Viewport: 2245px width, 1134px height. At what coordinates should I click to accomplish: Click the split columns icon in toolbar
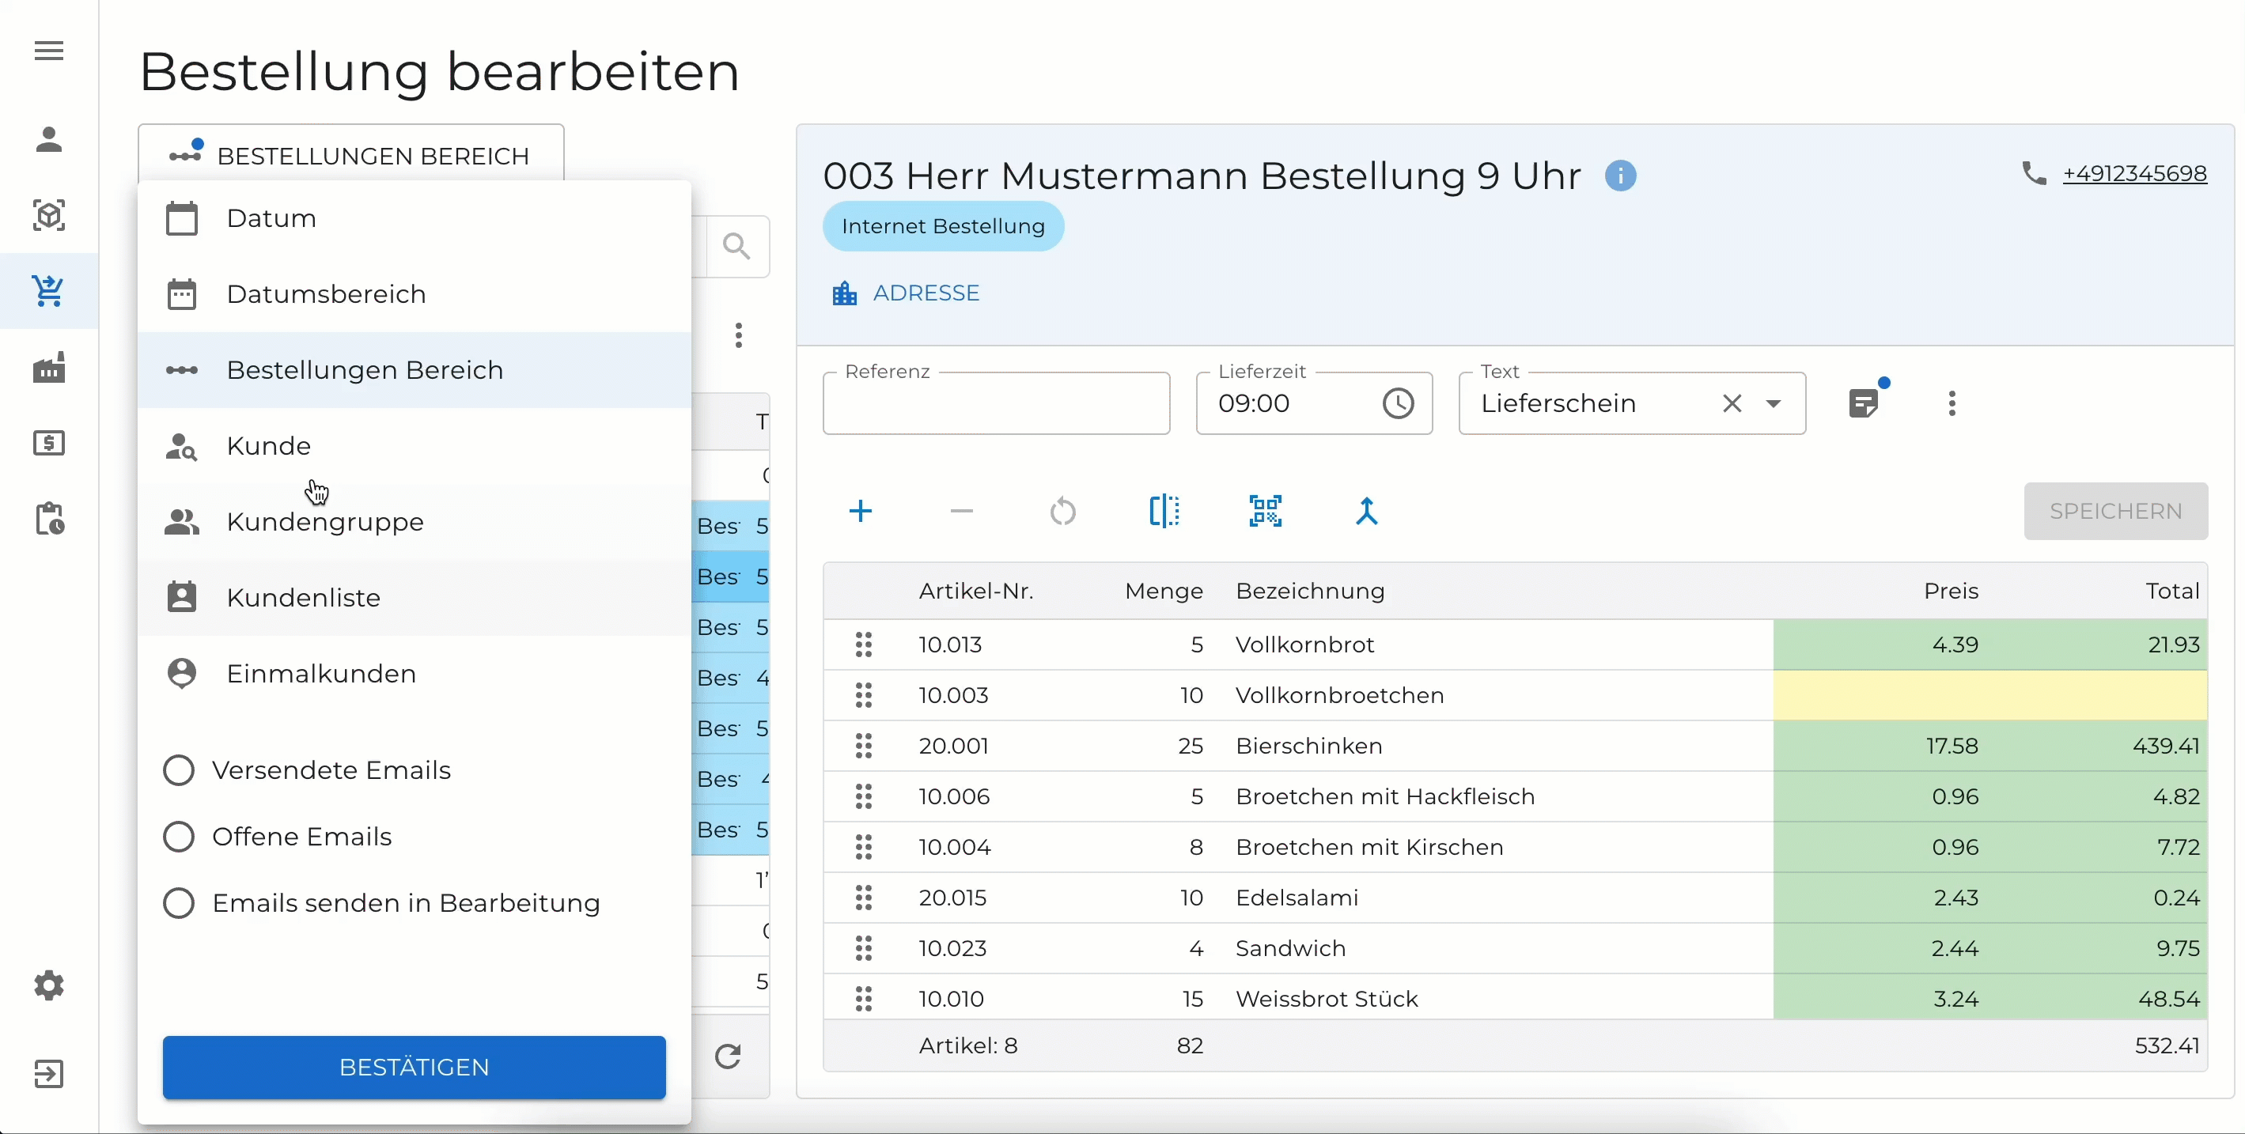click(x=1164, y=511)
